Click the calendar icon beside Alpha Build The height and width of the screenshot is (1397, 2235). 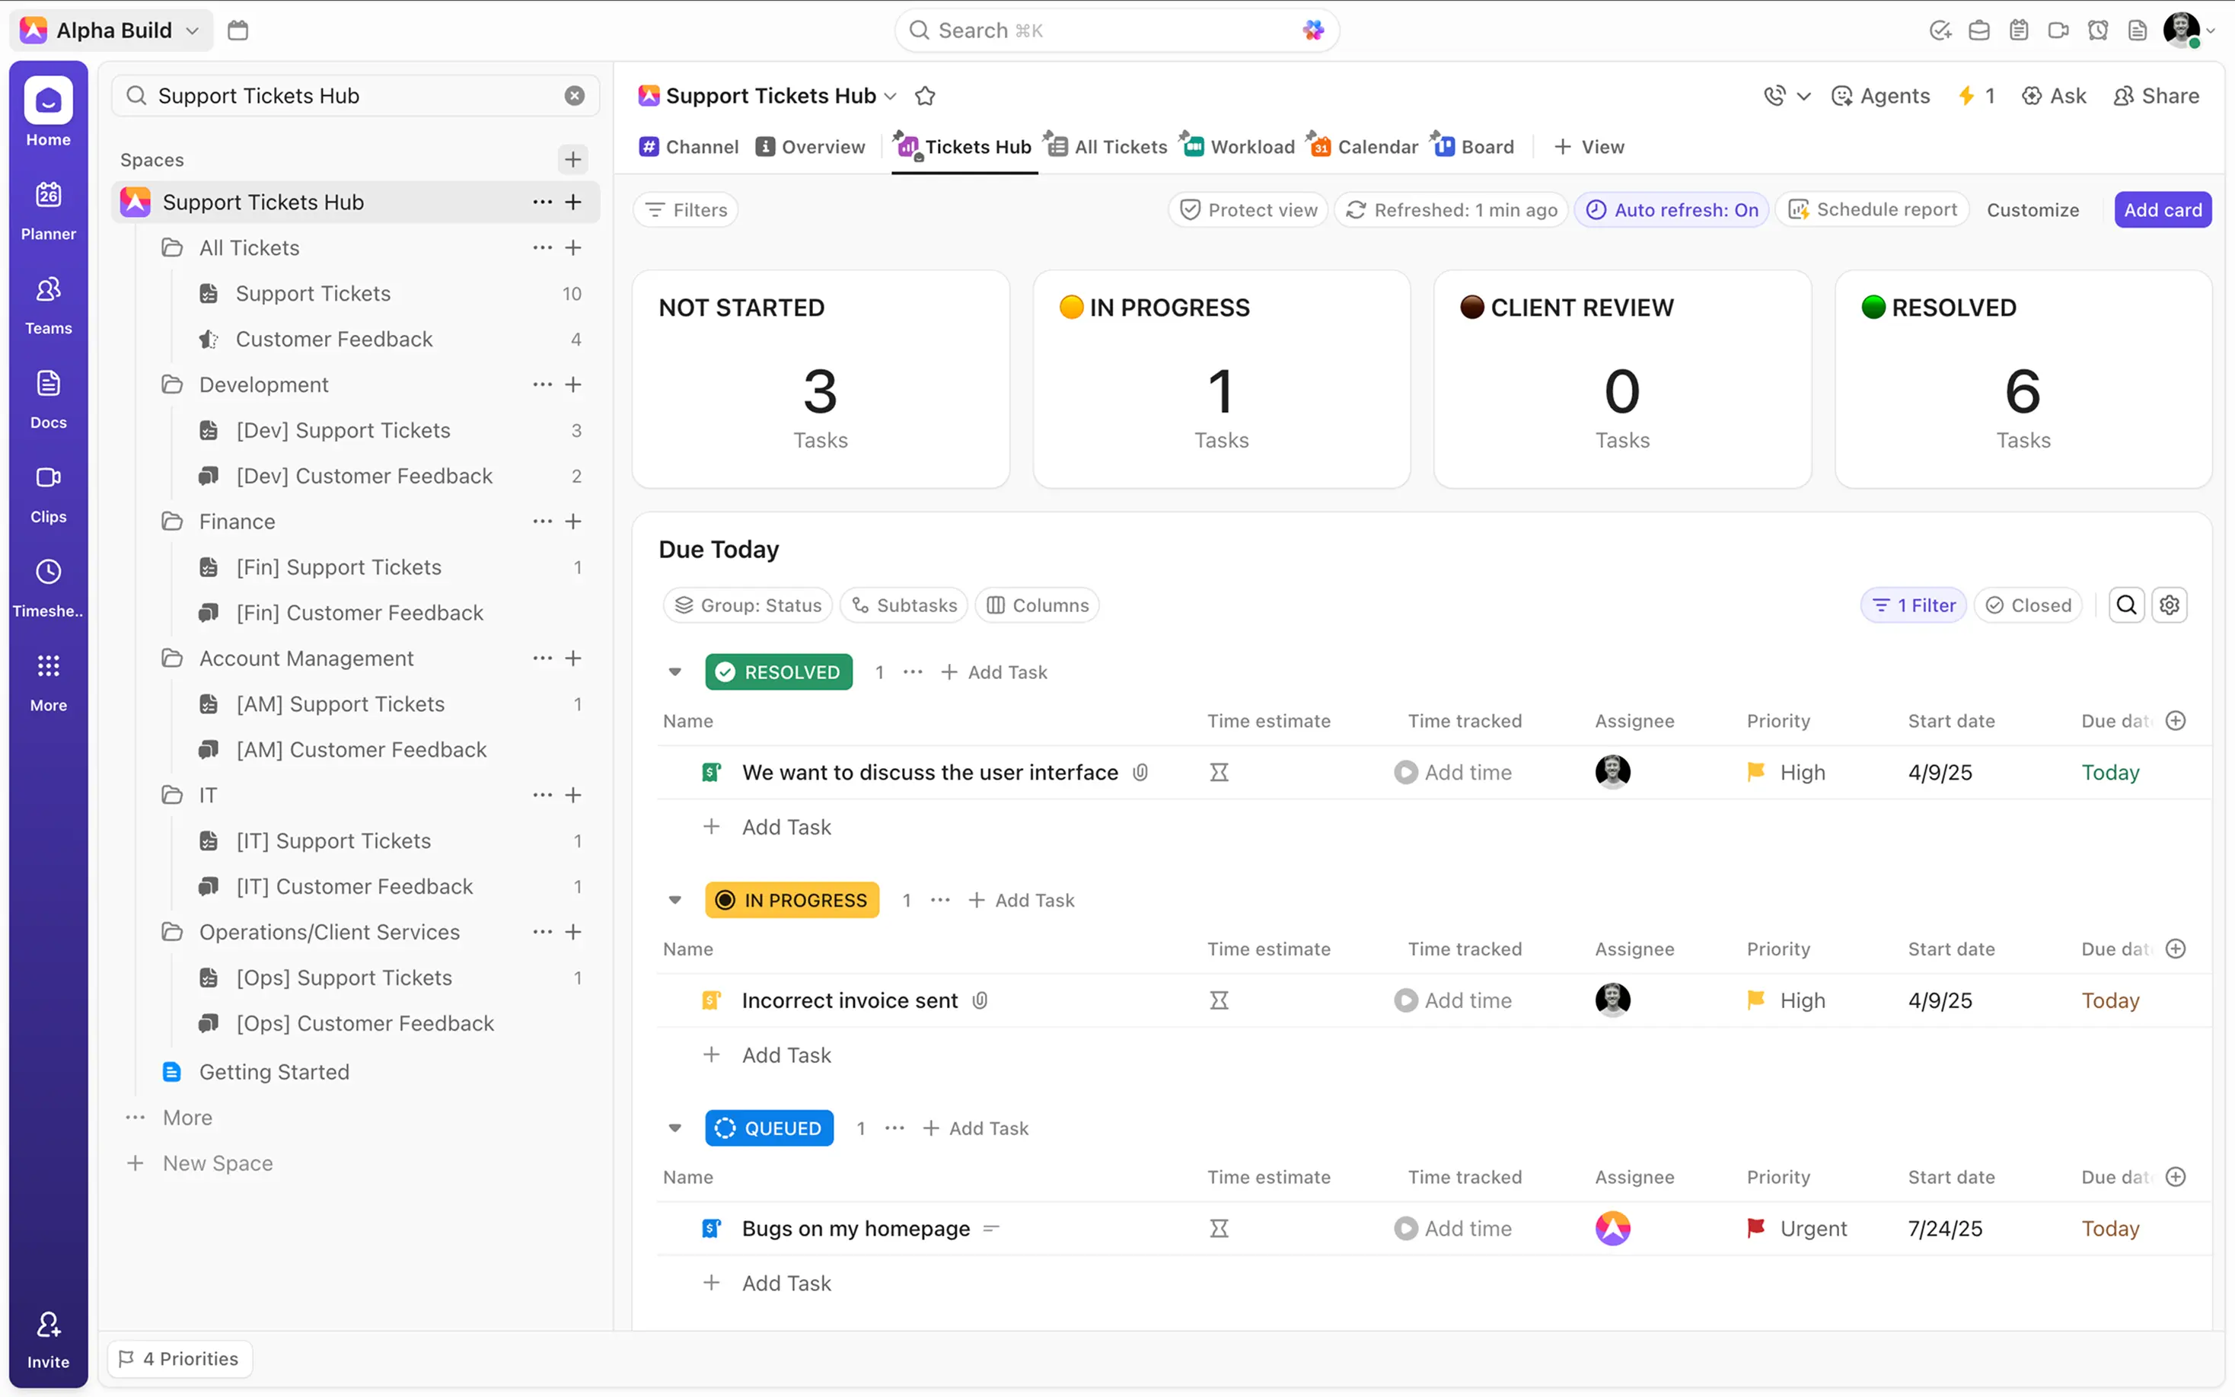(238, 30)
